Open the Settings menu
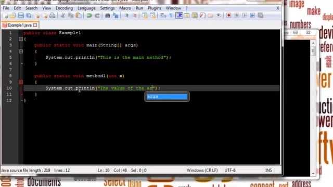Image resolution: width=333 pixels, height=187 pixels. click(107, 8)
